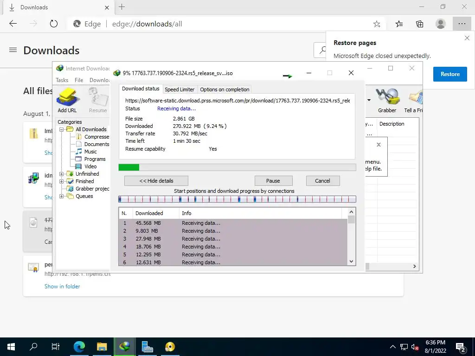The height and width of the screenshot is (356, 475).
Task: Open the Downloads page hamburger menu
Action: 13,50
